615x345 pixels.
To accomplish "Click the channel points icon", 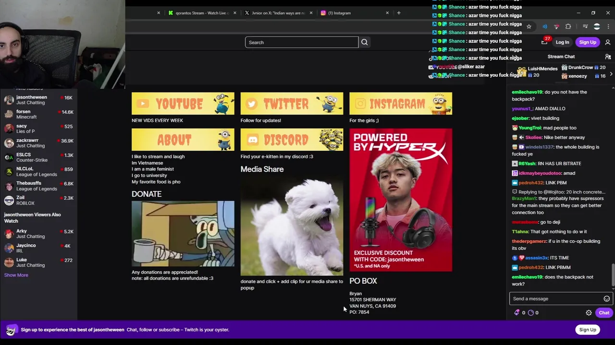I will [x=531, y=313].
